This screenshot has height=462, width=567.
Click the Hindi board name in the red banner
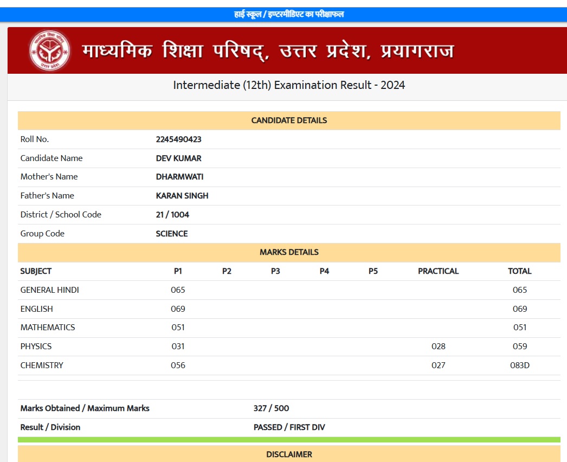(x=268, y=50)
